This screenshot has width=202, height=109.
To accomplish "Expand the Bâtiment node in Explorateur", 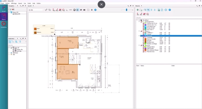I will [9, 53].
